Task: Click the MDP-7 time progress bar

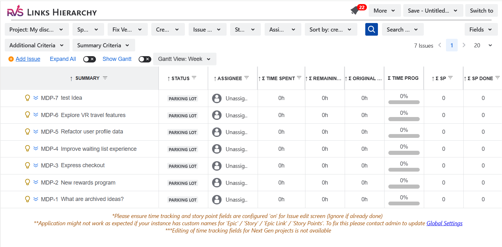Action: 404,102
